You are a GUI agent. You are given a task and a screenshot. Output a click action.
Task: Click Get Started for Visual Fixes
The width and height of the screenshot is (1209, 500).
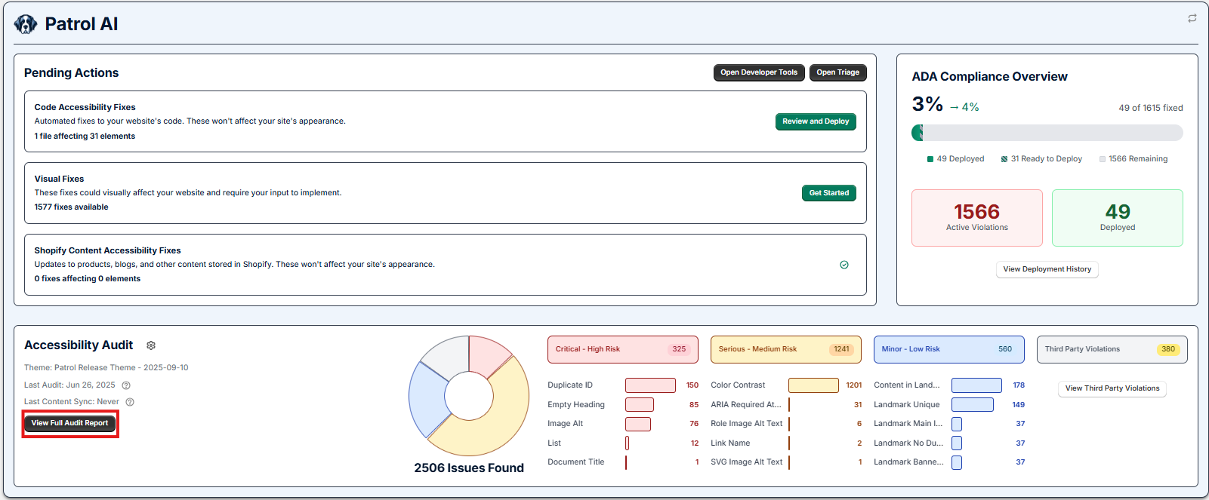tap(828, 193)
